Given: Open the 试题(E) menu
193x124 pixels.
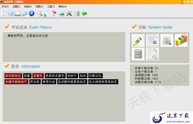Looking at the screenshot, I should coord(16,6).
